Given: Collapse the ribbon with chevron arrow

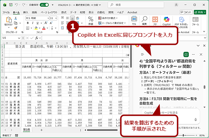Looking at the screenshot, I should pyautogui.click(x=204, y=31).
